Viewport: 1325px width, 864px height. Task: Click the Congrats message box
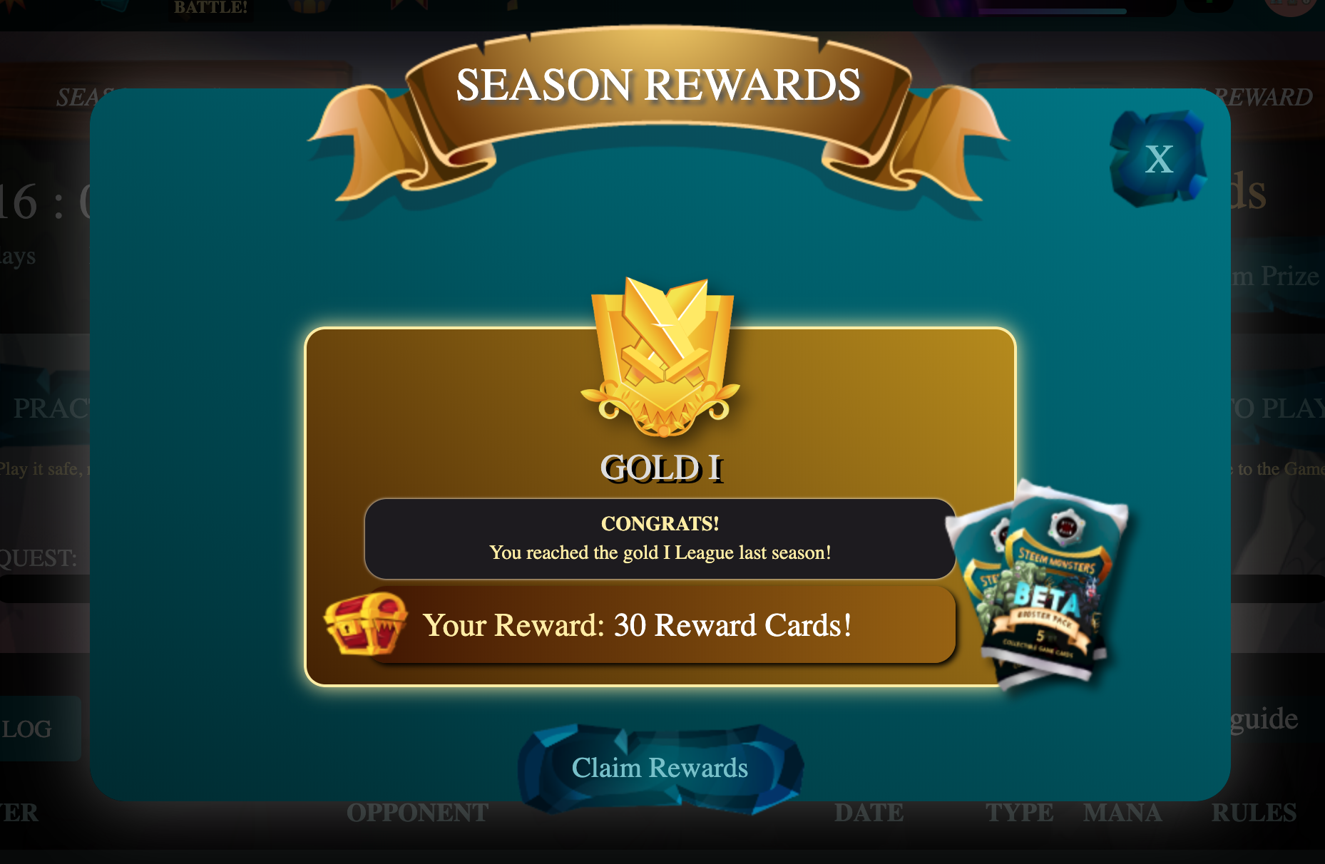pos(660,538)
